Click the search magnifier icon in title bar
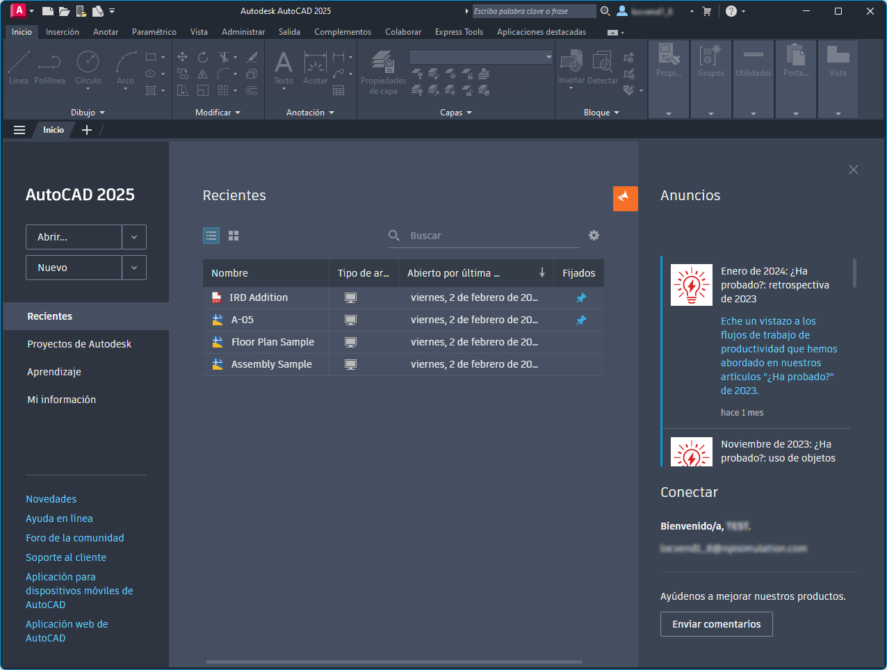Image resolution: width=887 pixels, height=670 pixels. pos(605,11)
